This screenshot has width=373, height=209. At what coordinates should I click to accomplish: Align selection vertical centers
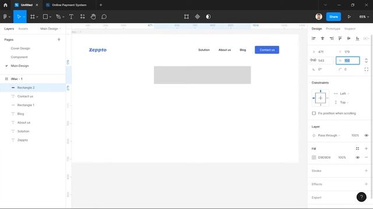tap(349, 38)
